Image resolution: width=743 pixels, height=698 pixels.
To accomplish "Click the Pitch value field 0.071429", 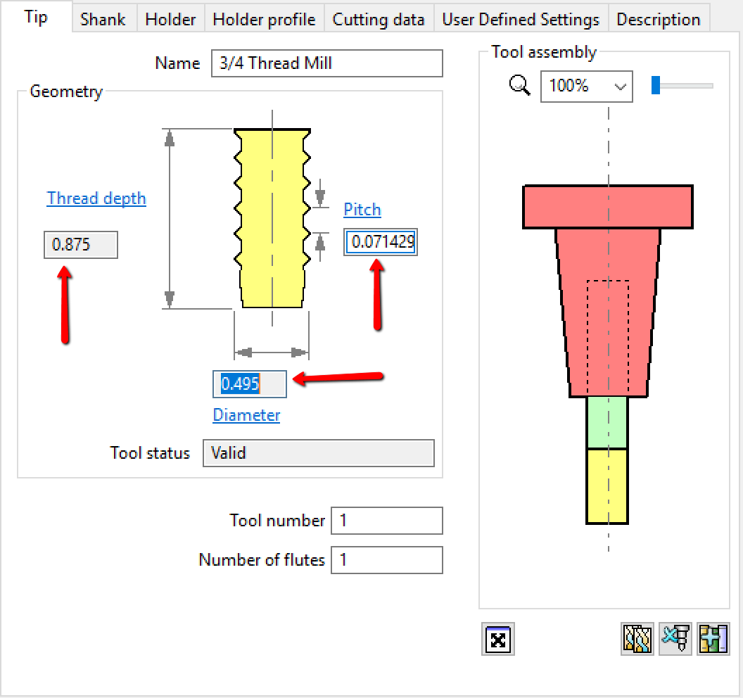I will [x=381, y=241].
